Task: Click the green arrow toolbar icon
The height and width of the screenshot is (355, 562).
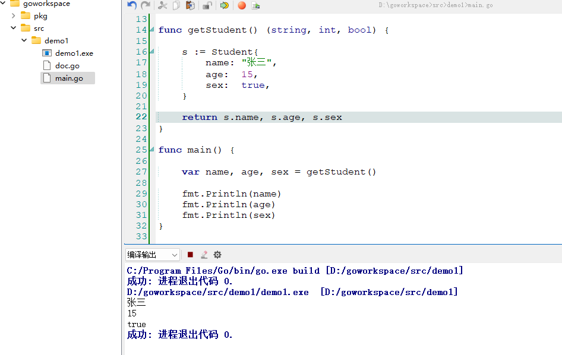Action: pos(224,5)
